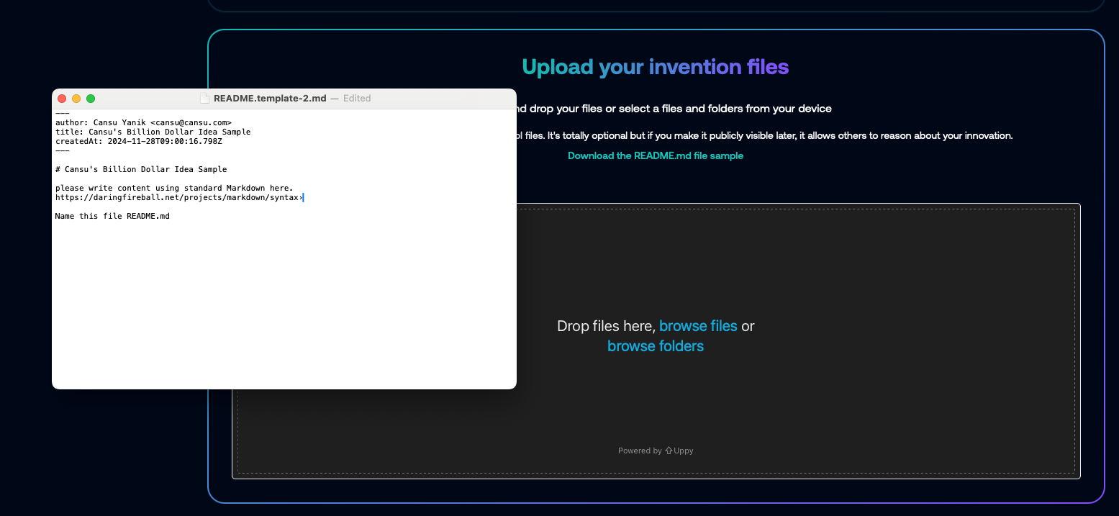Click the Upload your invention files heading
This screenshot has height=516, width=1119.
tap(655, 67)
